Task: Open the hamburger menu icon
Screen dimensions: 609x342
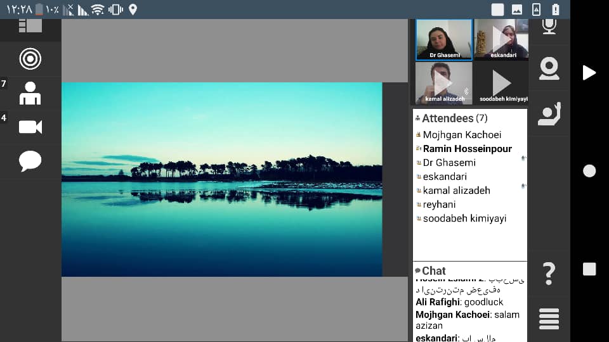Action: (x=549, y=319)
